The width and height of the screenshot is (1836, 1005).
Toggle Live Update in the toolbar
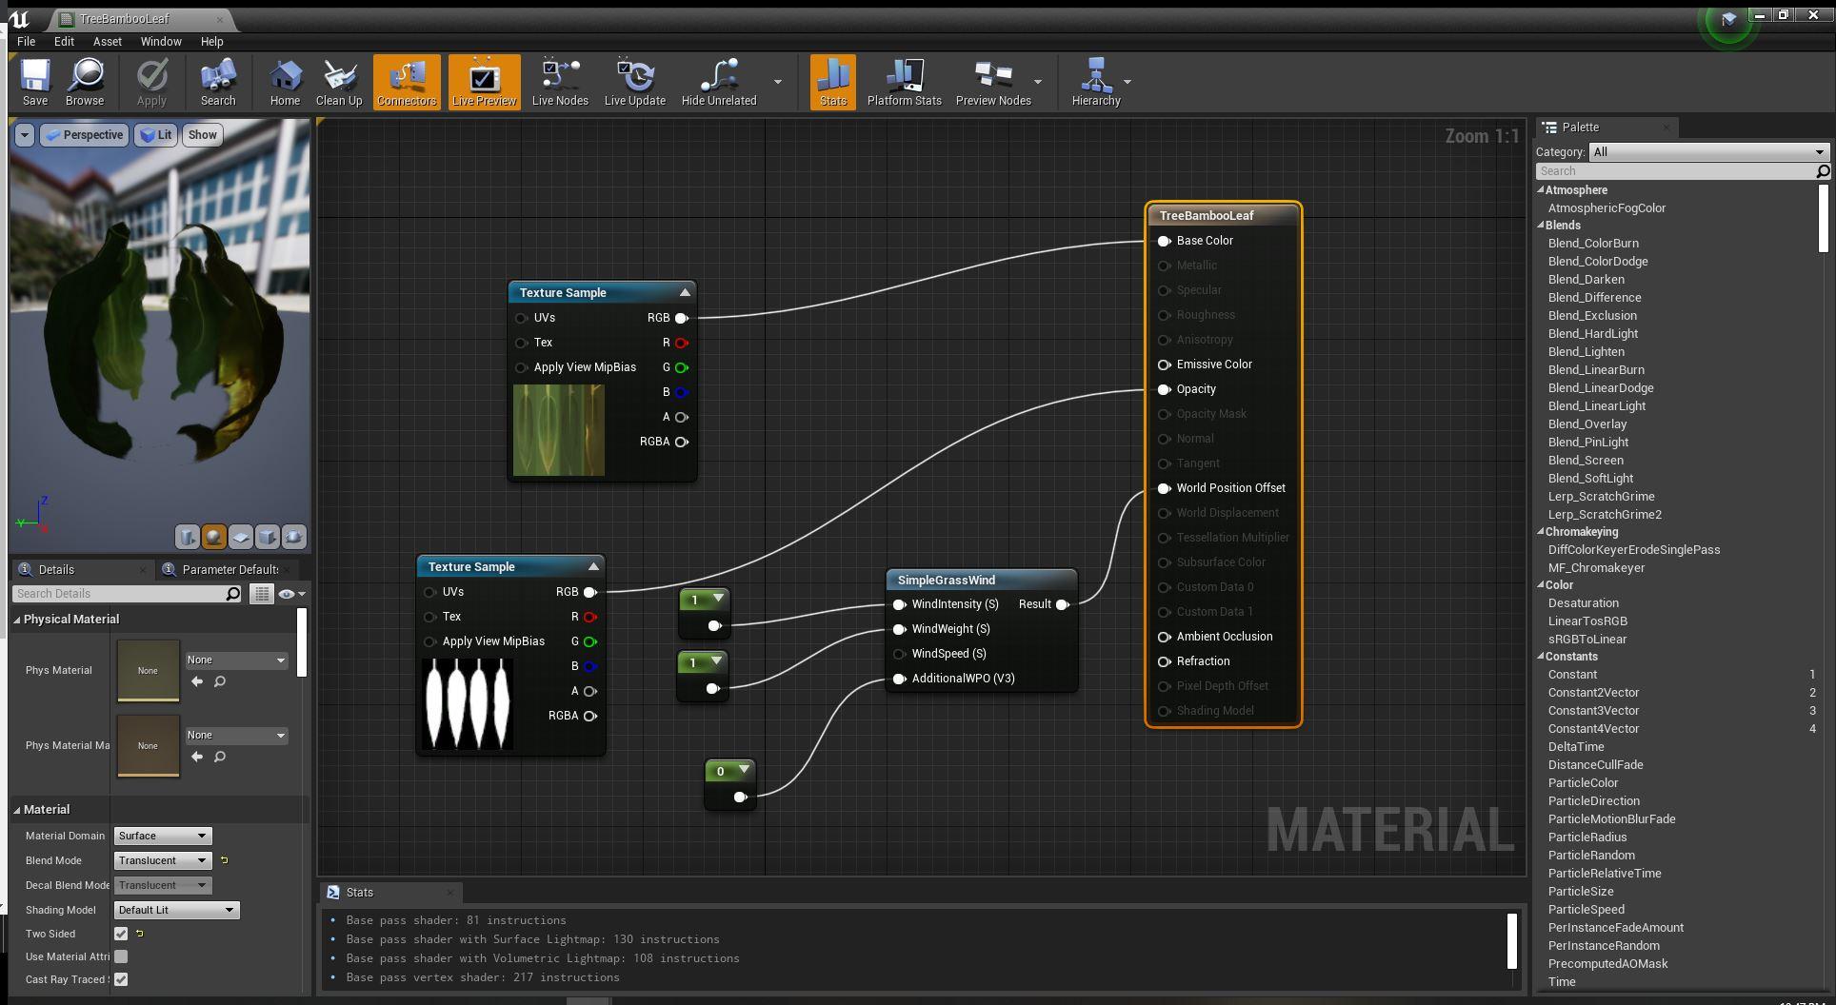point(635,82)
